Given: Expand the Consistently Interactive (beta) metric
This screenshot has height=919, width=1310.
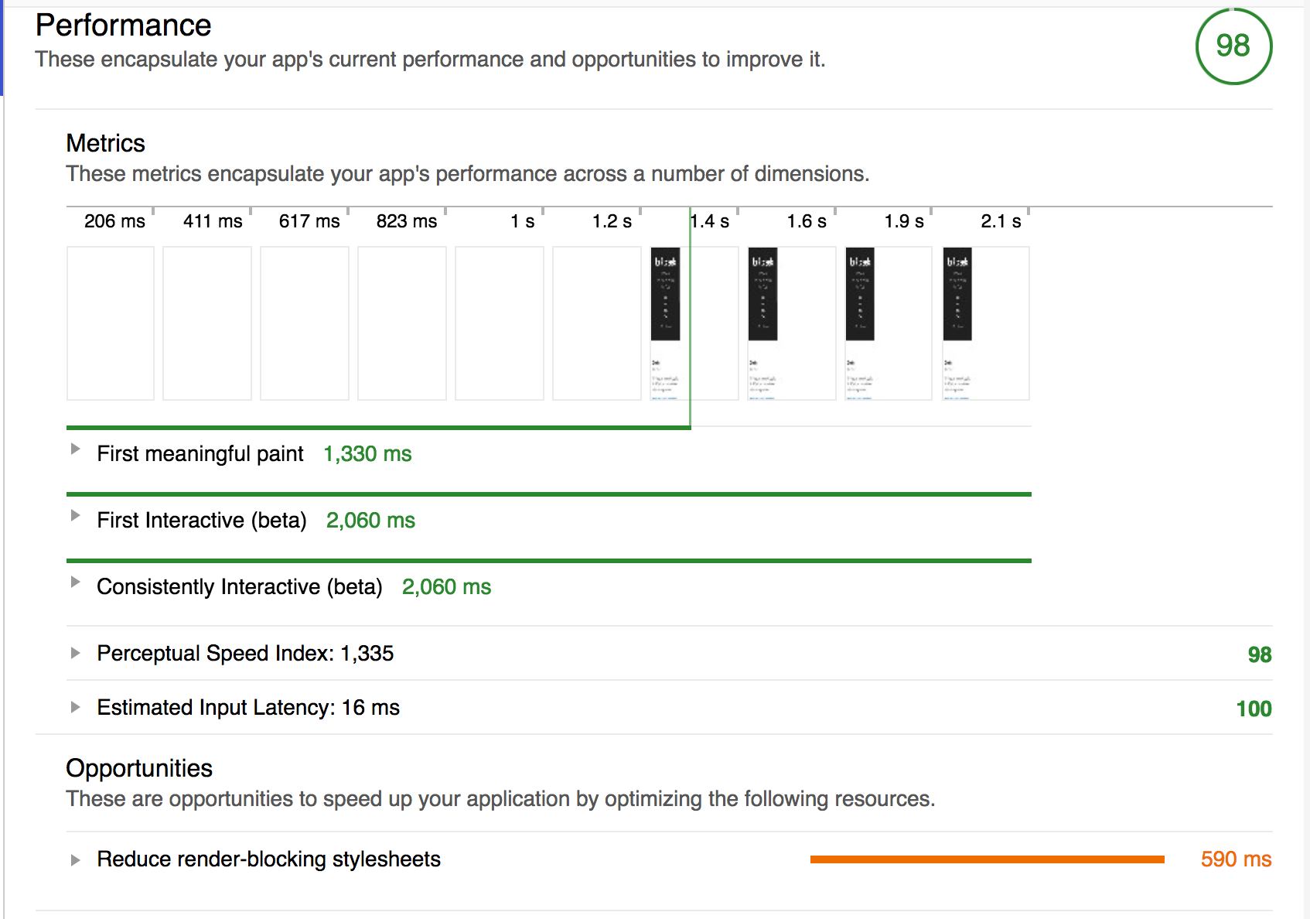Looking at the screenshot, I should pos(75,582).
